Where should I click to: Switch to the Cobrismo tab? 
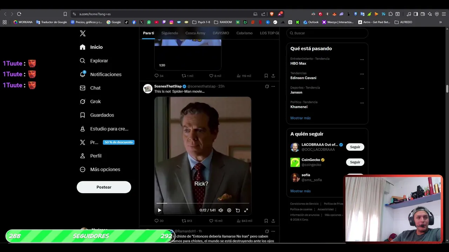click(x=244, y=33)
